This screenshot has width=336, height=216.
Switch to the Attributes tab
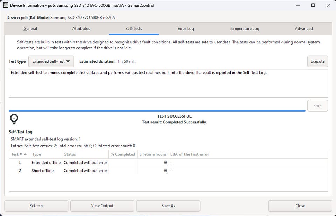click(81, 29)
